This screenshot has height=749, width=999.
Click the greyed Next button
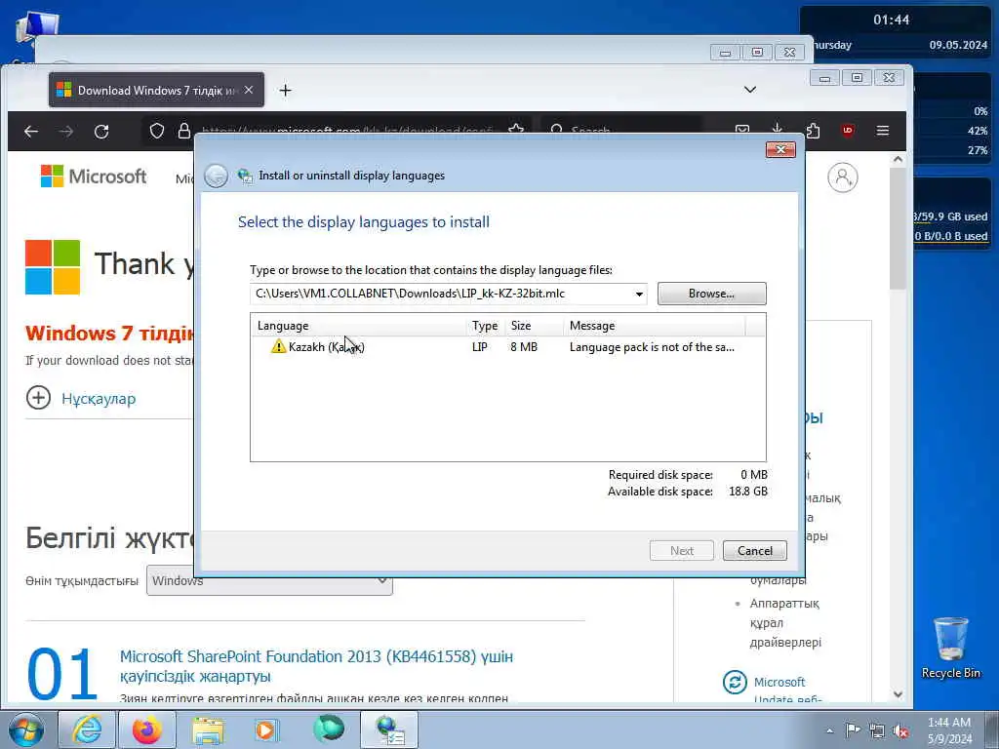click(682, 551)
